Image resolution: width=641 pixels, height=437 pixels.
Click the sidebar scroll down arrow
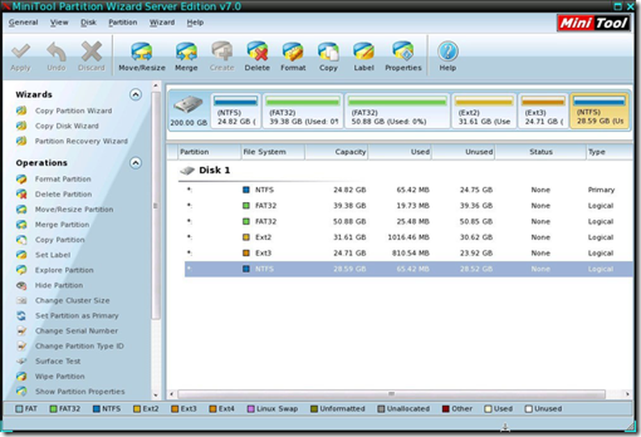tap(155, 395)
